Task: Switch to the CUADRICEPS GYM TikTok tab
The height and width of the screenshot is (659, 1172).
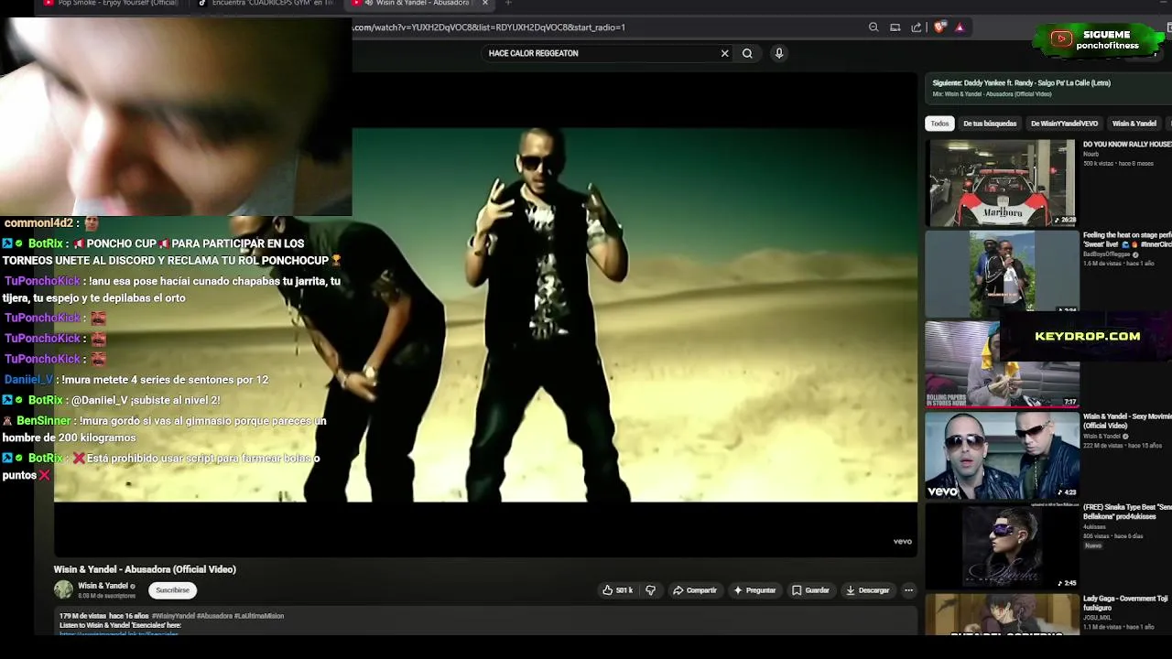Action: click(x=266, y=4)
